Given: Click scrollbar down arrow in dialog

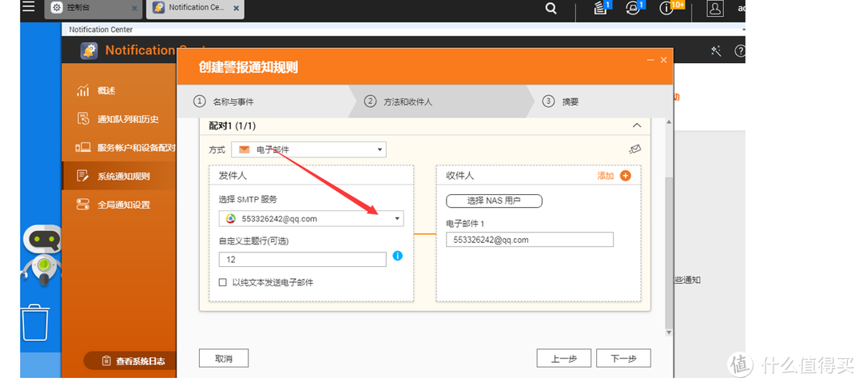Looking at the screenshot, I should [669, 332].
